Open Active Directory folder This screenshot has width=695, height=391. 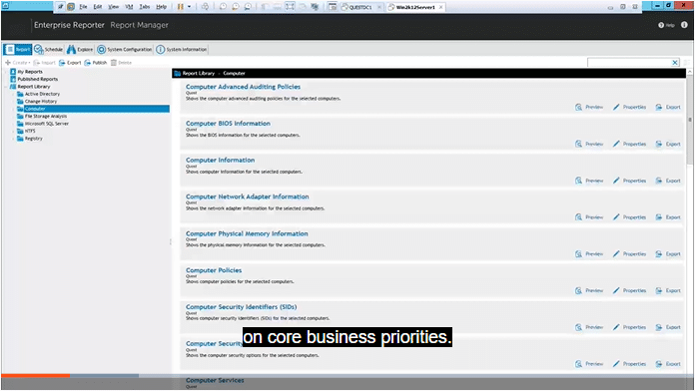point(42,94)
